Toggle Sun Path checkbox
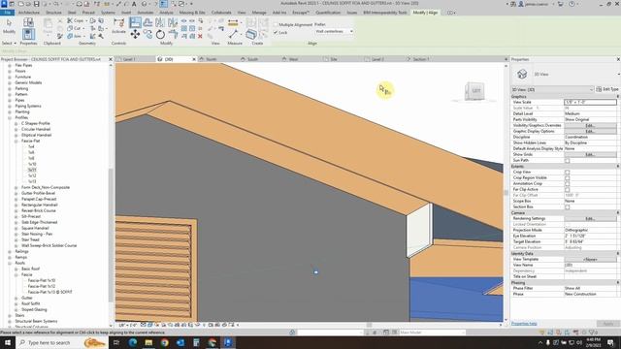This screenshot has height=349, width=621. (567, 161)
